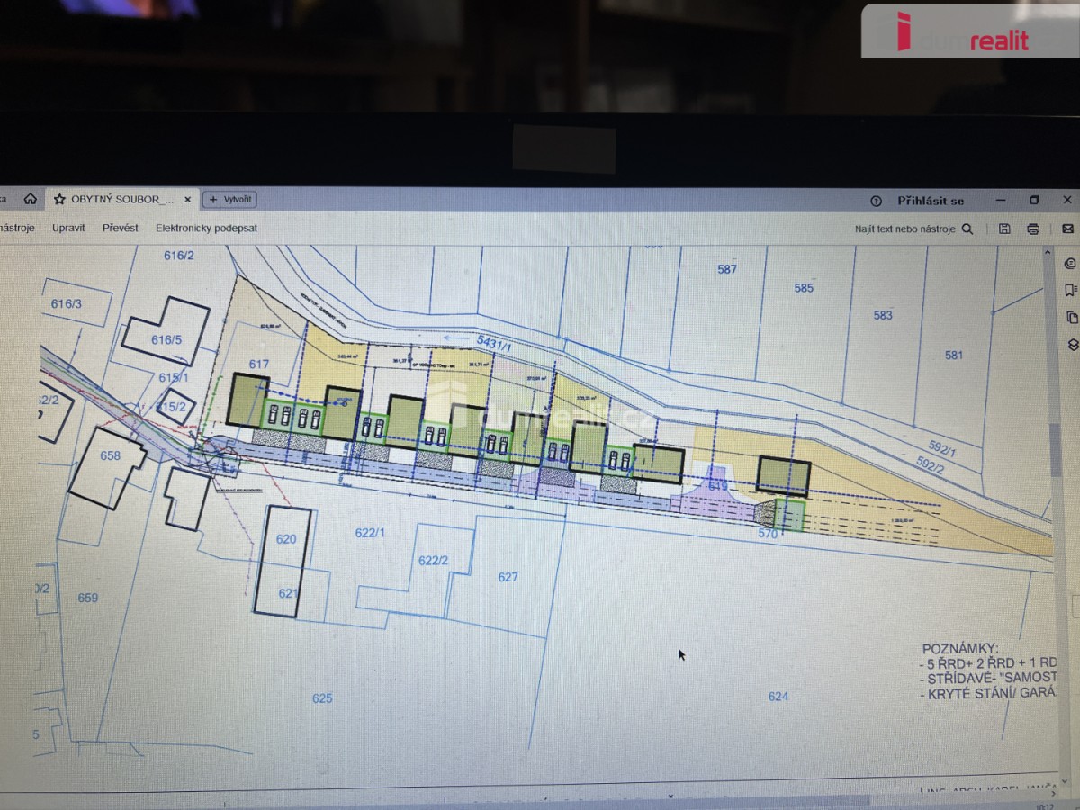Star the OBYTNÝ SOUBOR document tab
The image size is (1080, 810).
point(59,199)
